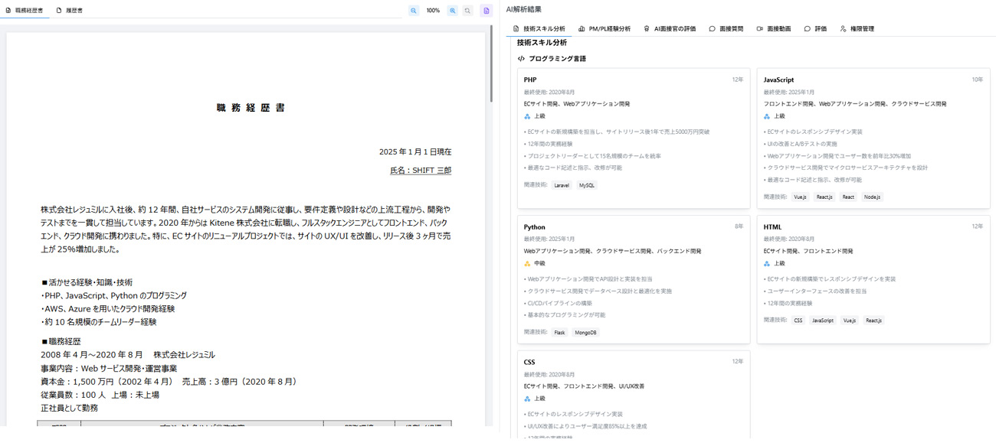996x446 pixels.
Task: Click the ■職務経歴 heading in document
Action: [x=61, y=341]
